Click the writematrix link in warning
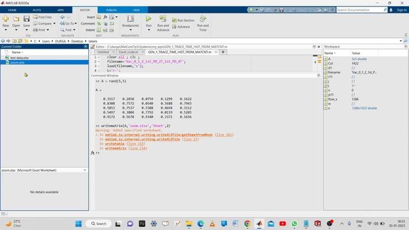 point(116,148)
